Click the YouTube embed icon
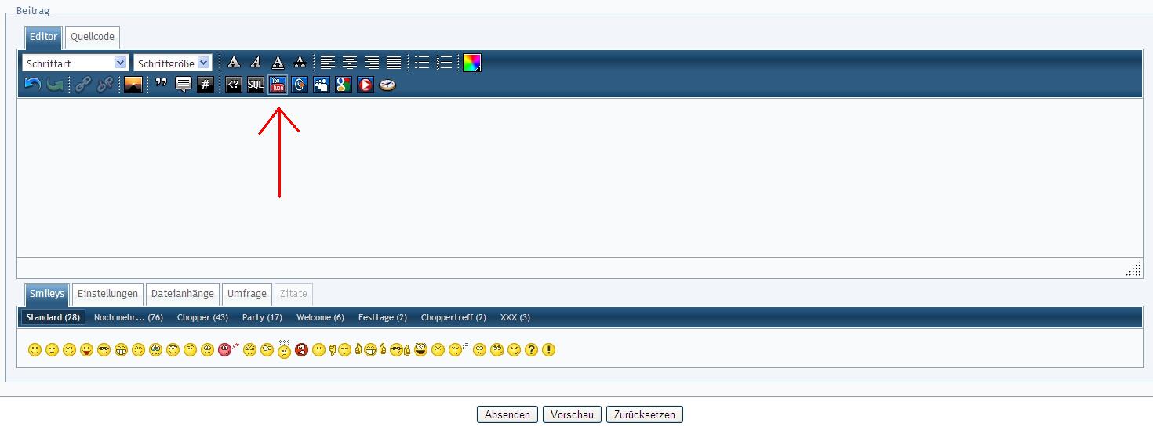 (277, 85)
